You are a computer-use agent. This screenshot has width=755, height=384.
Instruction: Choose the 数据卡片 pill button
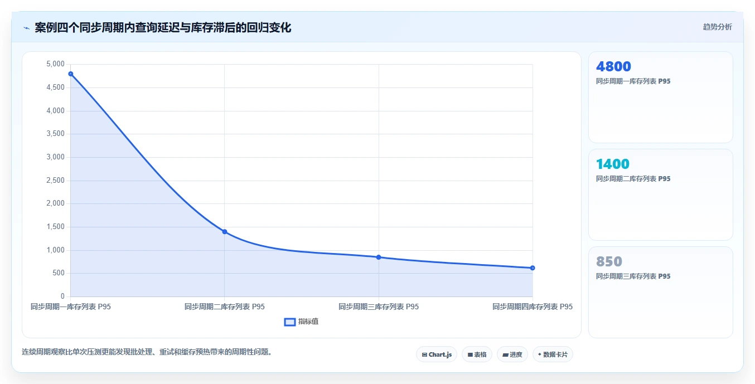[553, 354]
